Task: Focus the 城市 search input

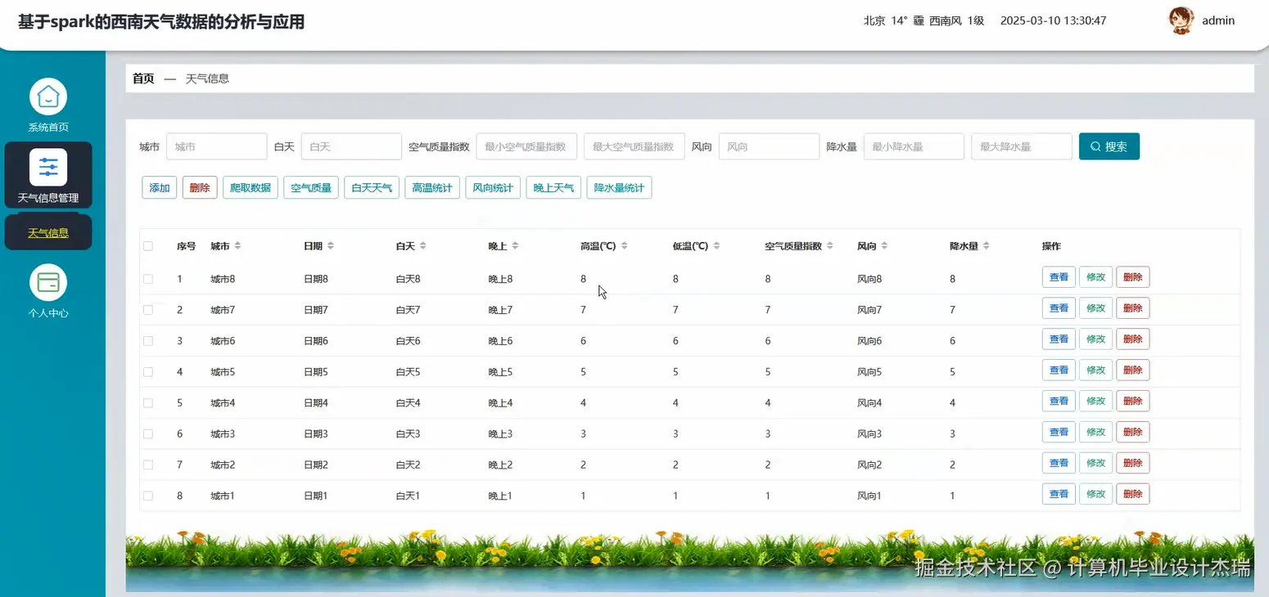Action: click(x=217, y=146)
